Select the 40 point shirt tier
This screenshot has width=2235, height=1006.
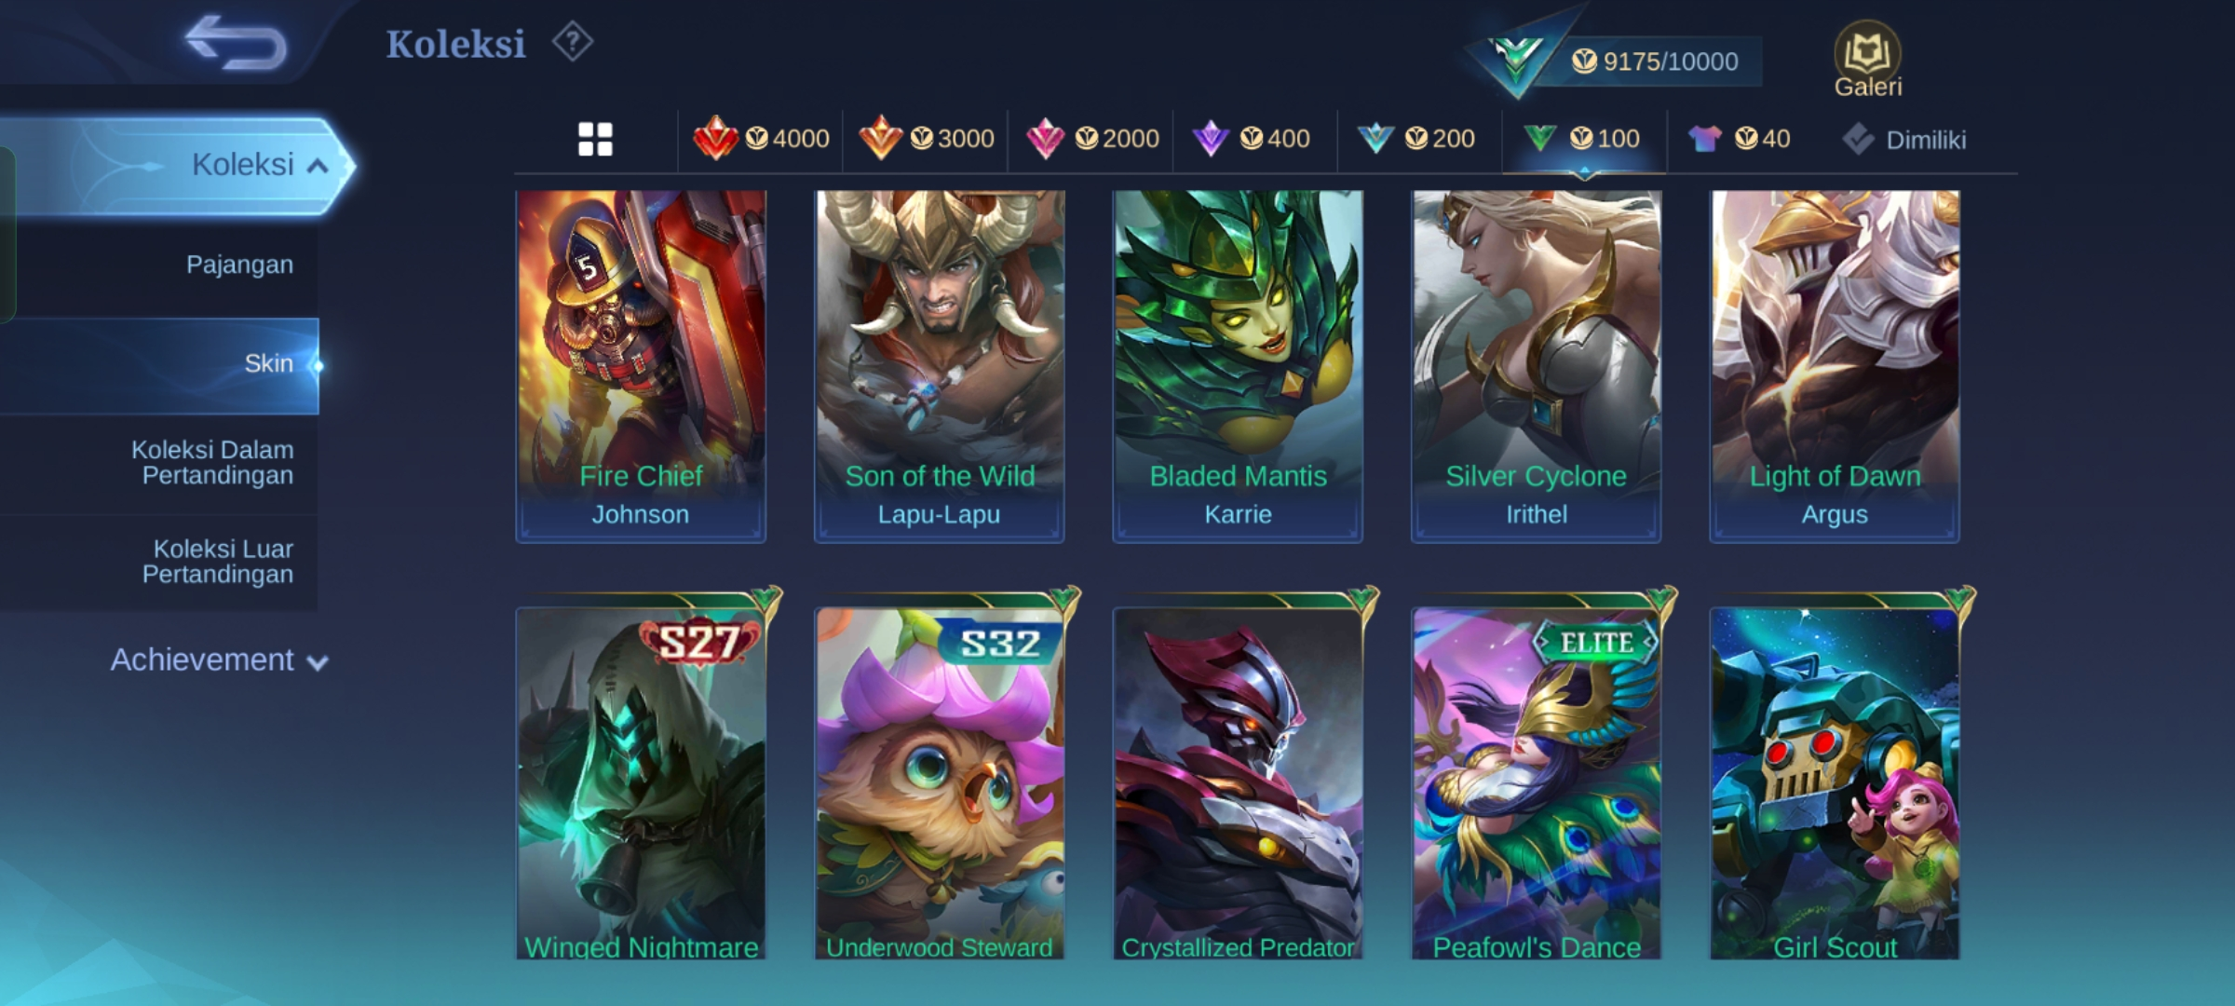1739,139
